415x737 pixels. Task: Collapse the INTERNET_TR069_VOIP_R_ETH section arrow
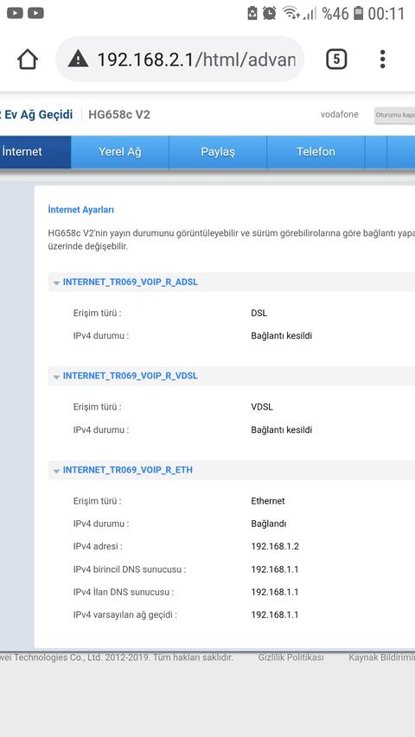pyautogui.click(x=56, y=471)
